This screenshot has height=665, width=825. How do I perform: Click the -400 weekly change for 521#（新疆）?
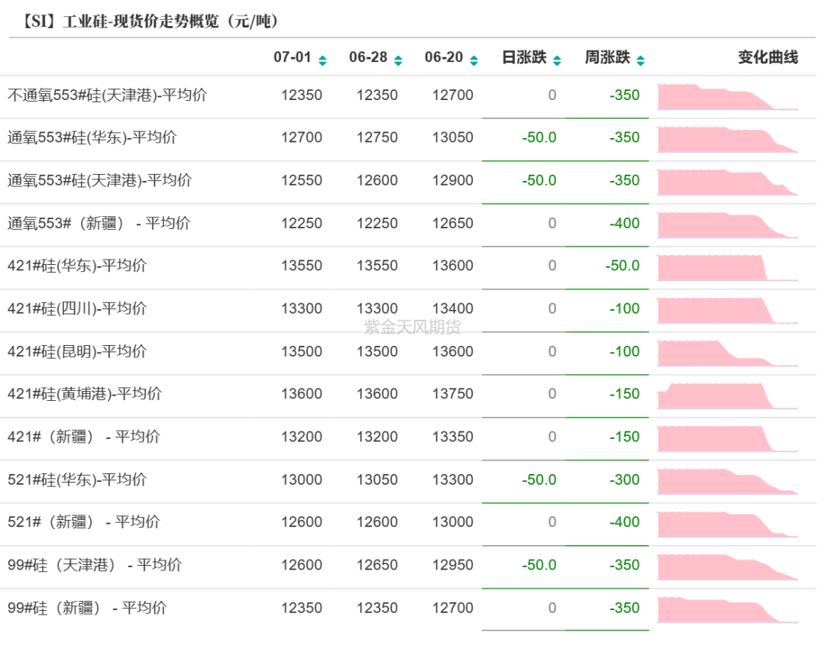coord(625,523)
